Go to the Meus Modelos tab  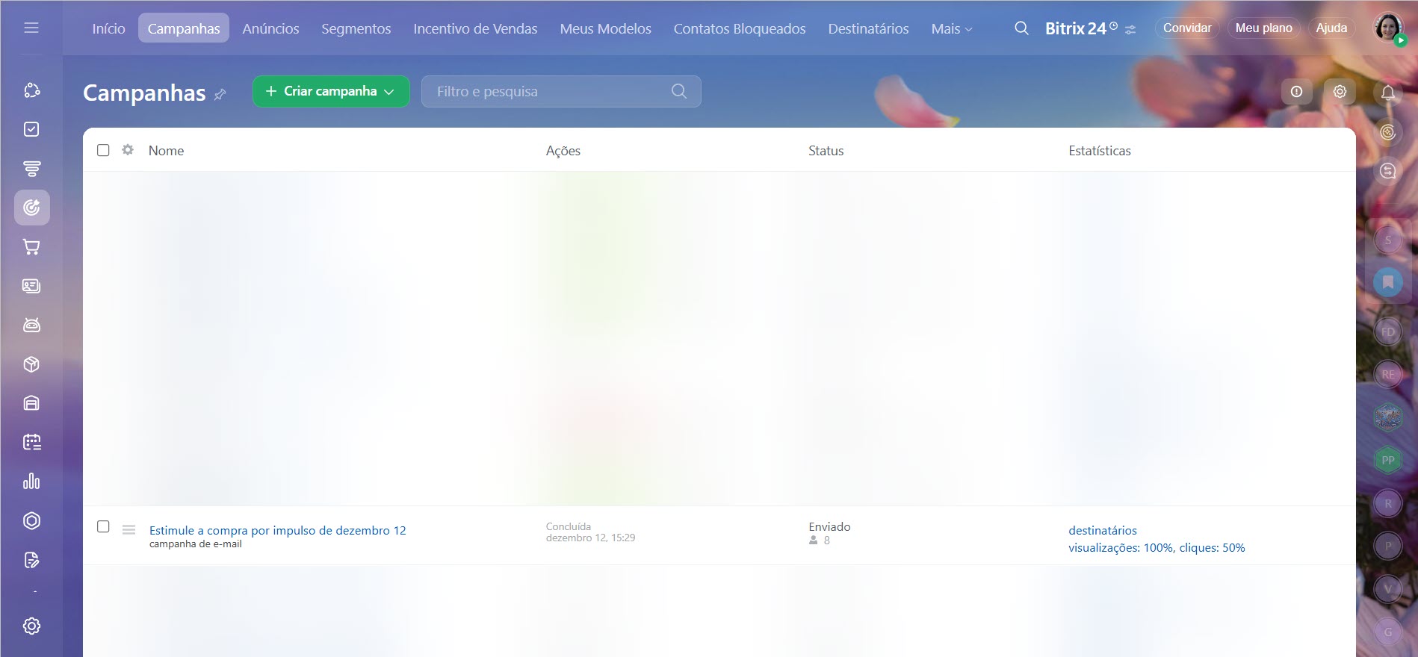click(605, 28)
